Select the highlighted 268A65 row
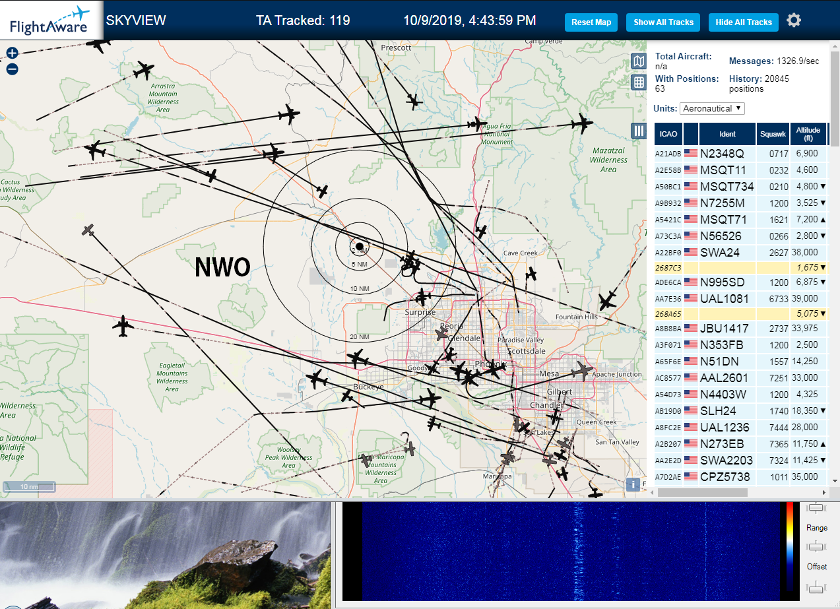This screenshot has width=840, height=609. [x=740, y=313]
